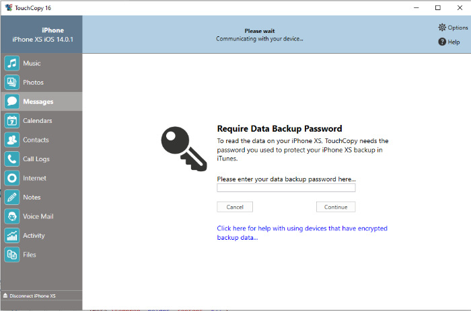Viewport: 471px width, 311px height.
Task: Select the Messages speech bubble icon
Action: (12, 101)
